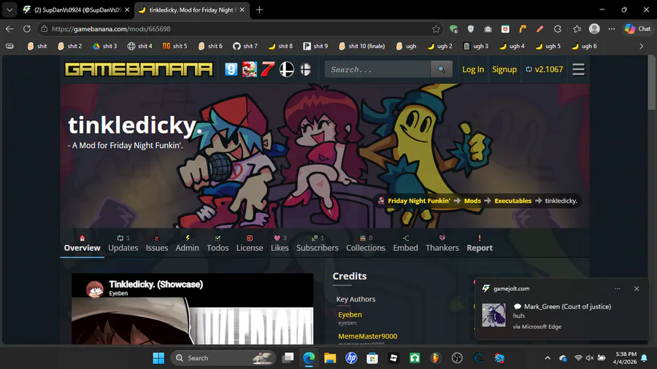Open the 'shit 10 (finale)' bookmark
Screen dimensions: 657x369
(x=361, y=46)
